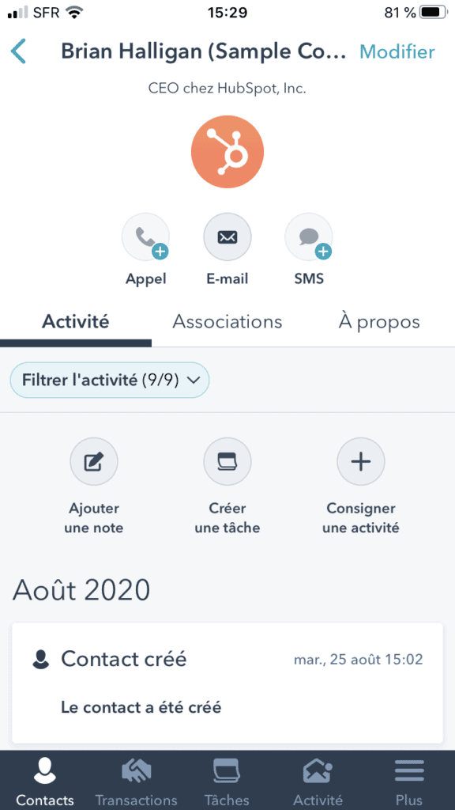Send an SMS using the SMS icon
This screenshot has height=810, width=455.
(x=308, y=237)
